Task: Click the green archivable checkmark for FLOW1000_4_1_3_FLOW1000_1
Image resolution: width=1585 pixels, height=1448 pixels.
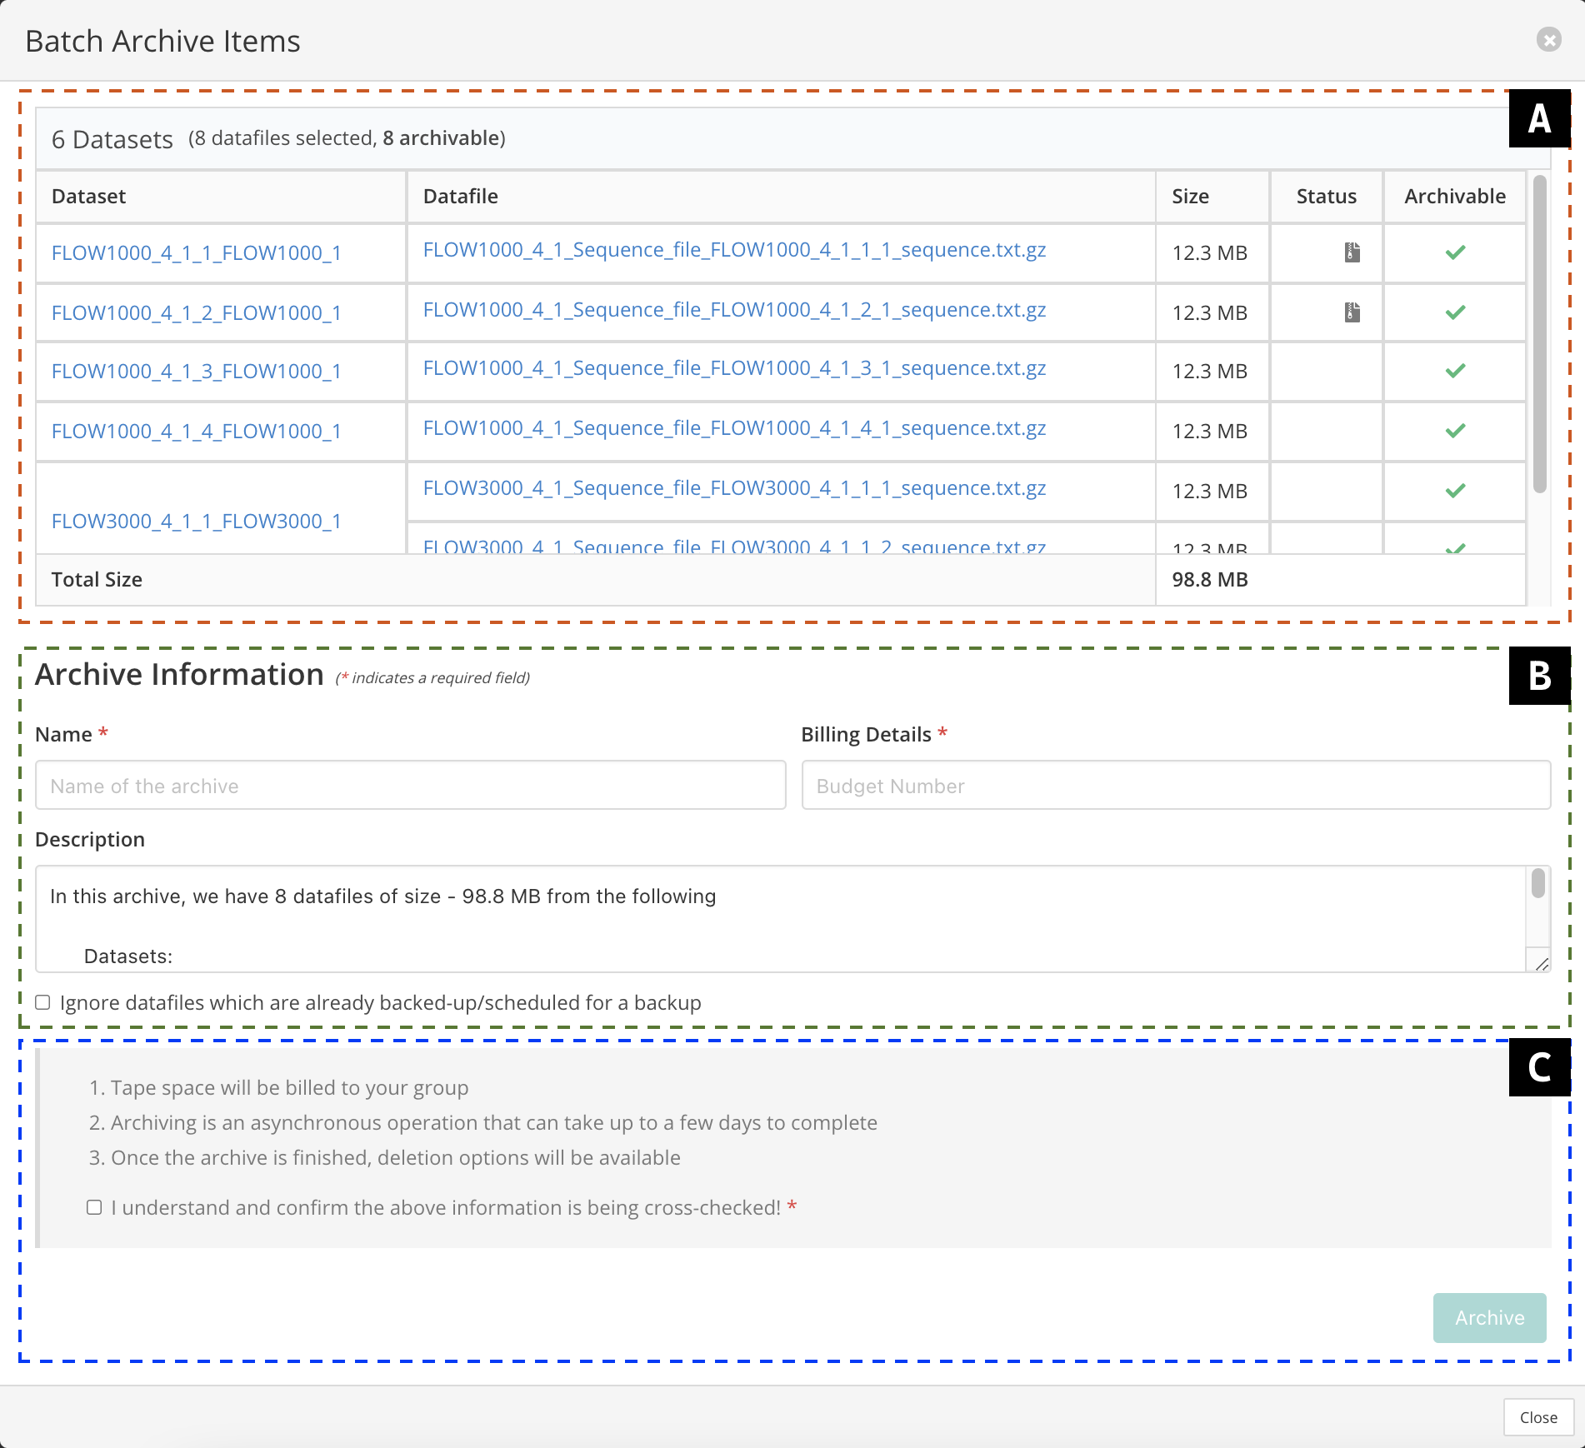Action: [x=1455, y=371]
